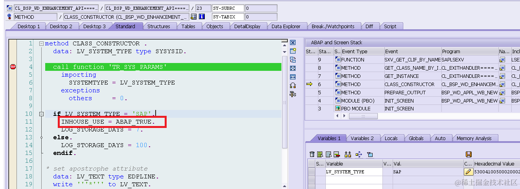Click the gear icon left of the METHOD field
Viewport: 520px width, 189px height.
coord(9,17)
